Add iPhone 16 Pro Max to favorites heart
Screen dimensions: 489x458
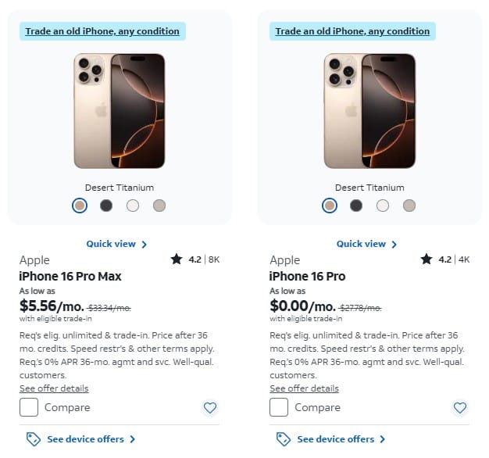click(210, 407)
